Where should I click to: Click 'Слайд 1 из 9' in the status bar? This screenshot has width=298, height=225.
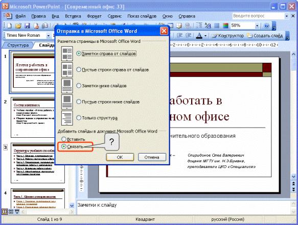click(50, 219)
